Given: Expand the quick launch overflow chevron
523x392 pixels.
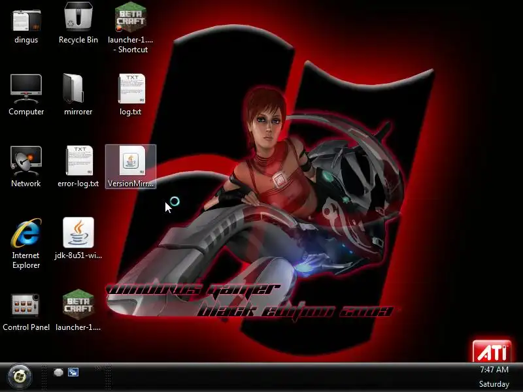Looking at the screenshot, I should 97,368.
